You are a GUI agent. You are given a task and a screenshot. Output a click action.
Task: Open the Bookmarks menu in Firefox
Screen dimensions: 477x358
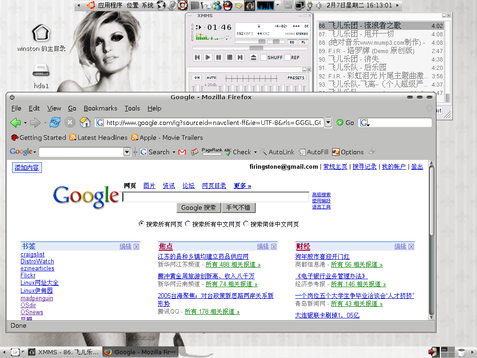[101, 108]
